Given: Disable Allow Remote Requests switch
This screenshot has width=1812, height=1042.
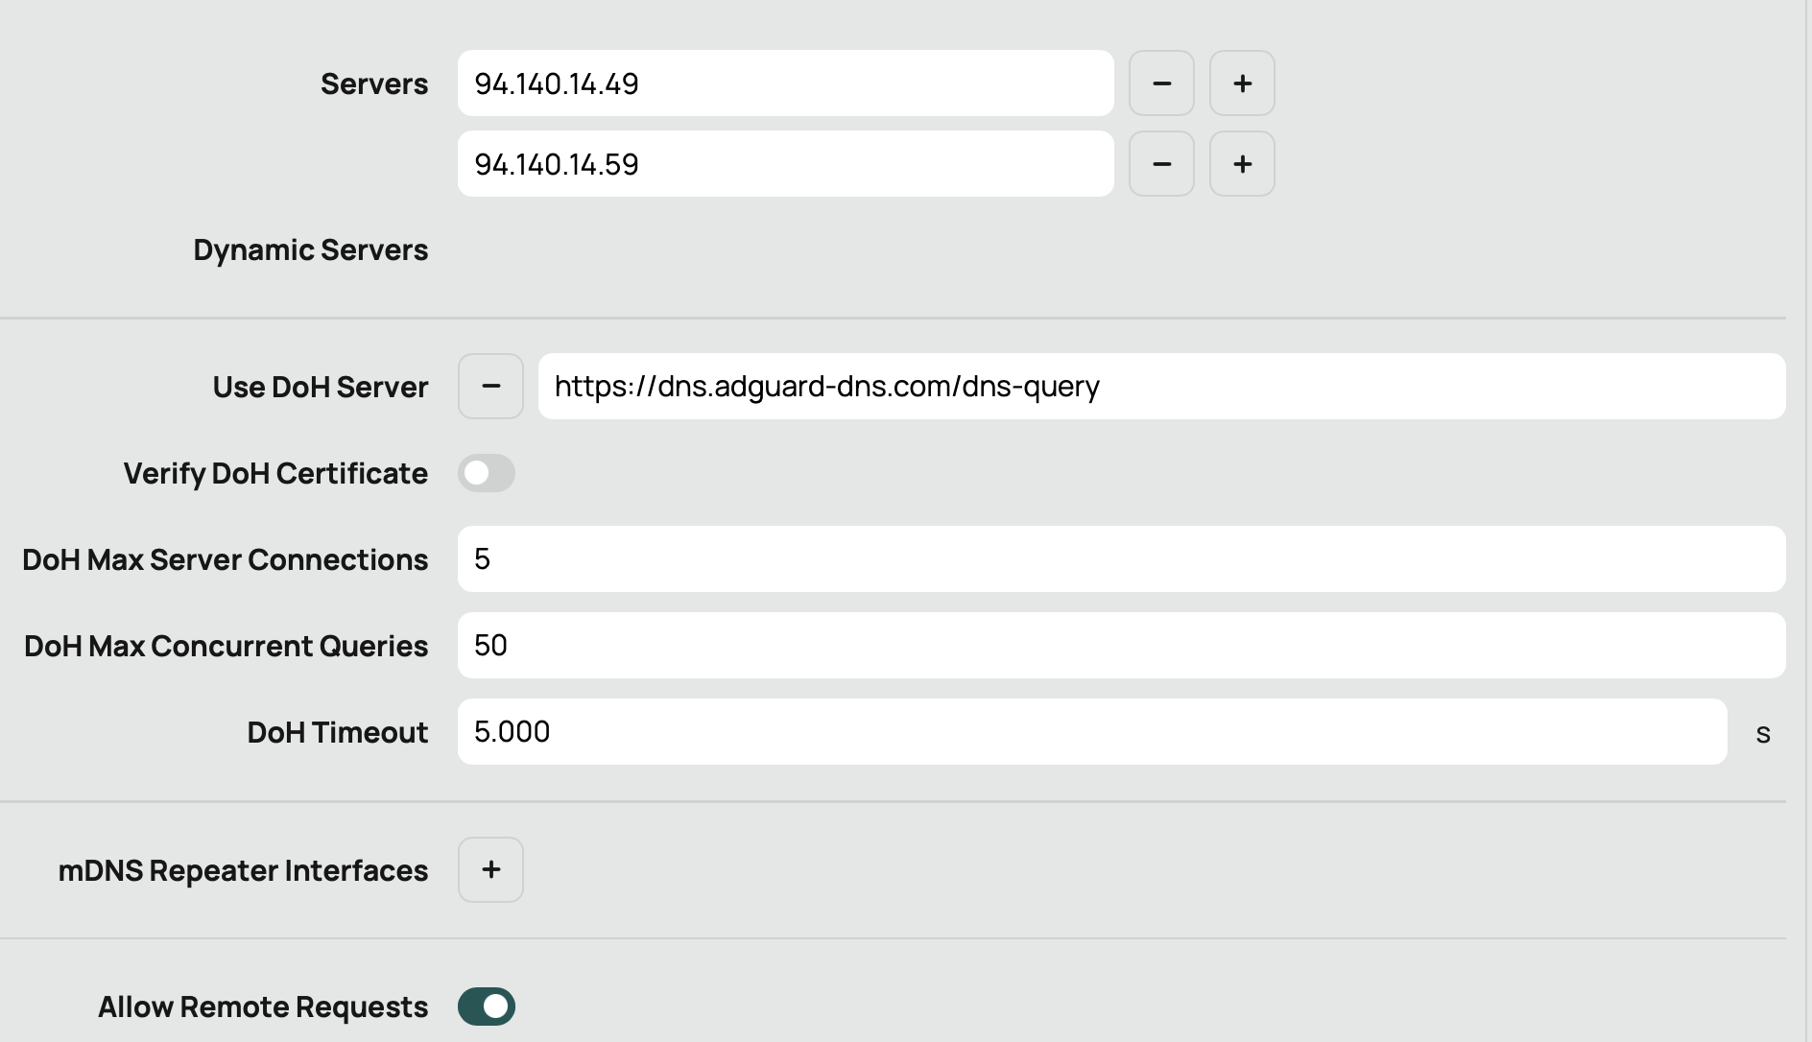Looking at the screenshot, I should 487,1006.
